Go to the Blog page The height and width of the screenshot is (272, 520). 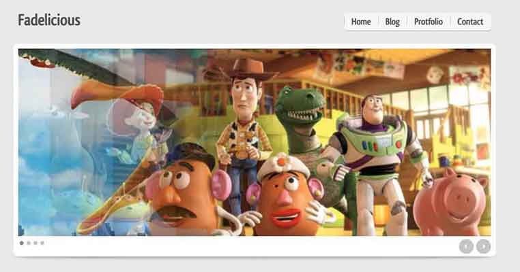pyautogui.click(x=392, y=22)
